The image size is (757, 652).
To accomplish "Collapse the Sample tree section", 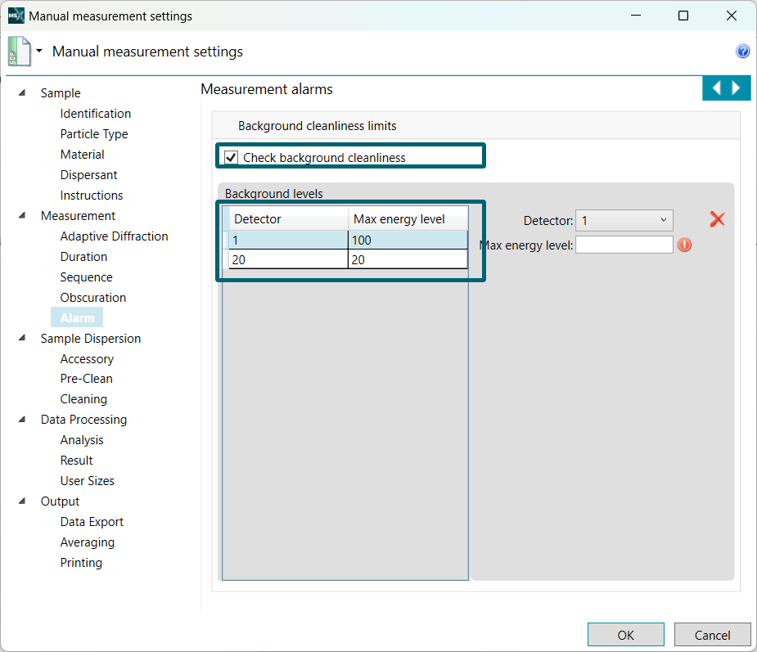I will 21,93.
